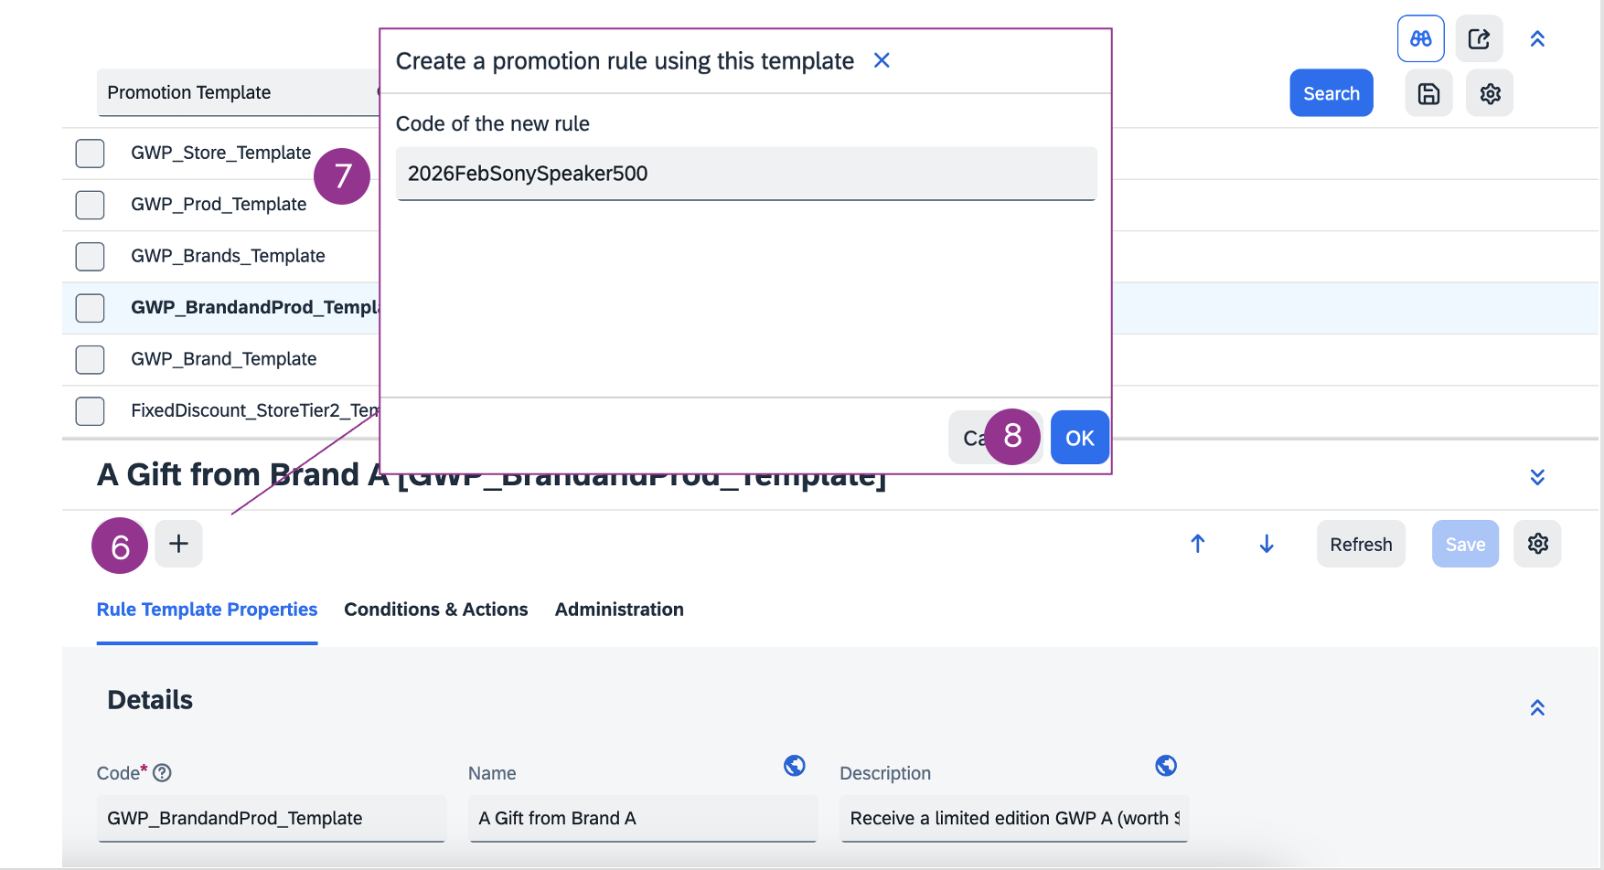This screenshot has width=1604, height=870.
Task: Select the GWP_Brand_Template checkbox
Action: (90, 359)
